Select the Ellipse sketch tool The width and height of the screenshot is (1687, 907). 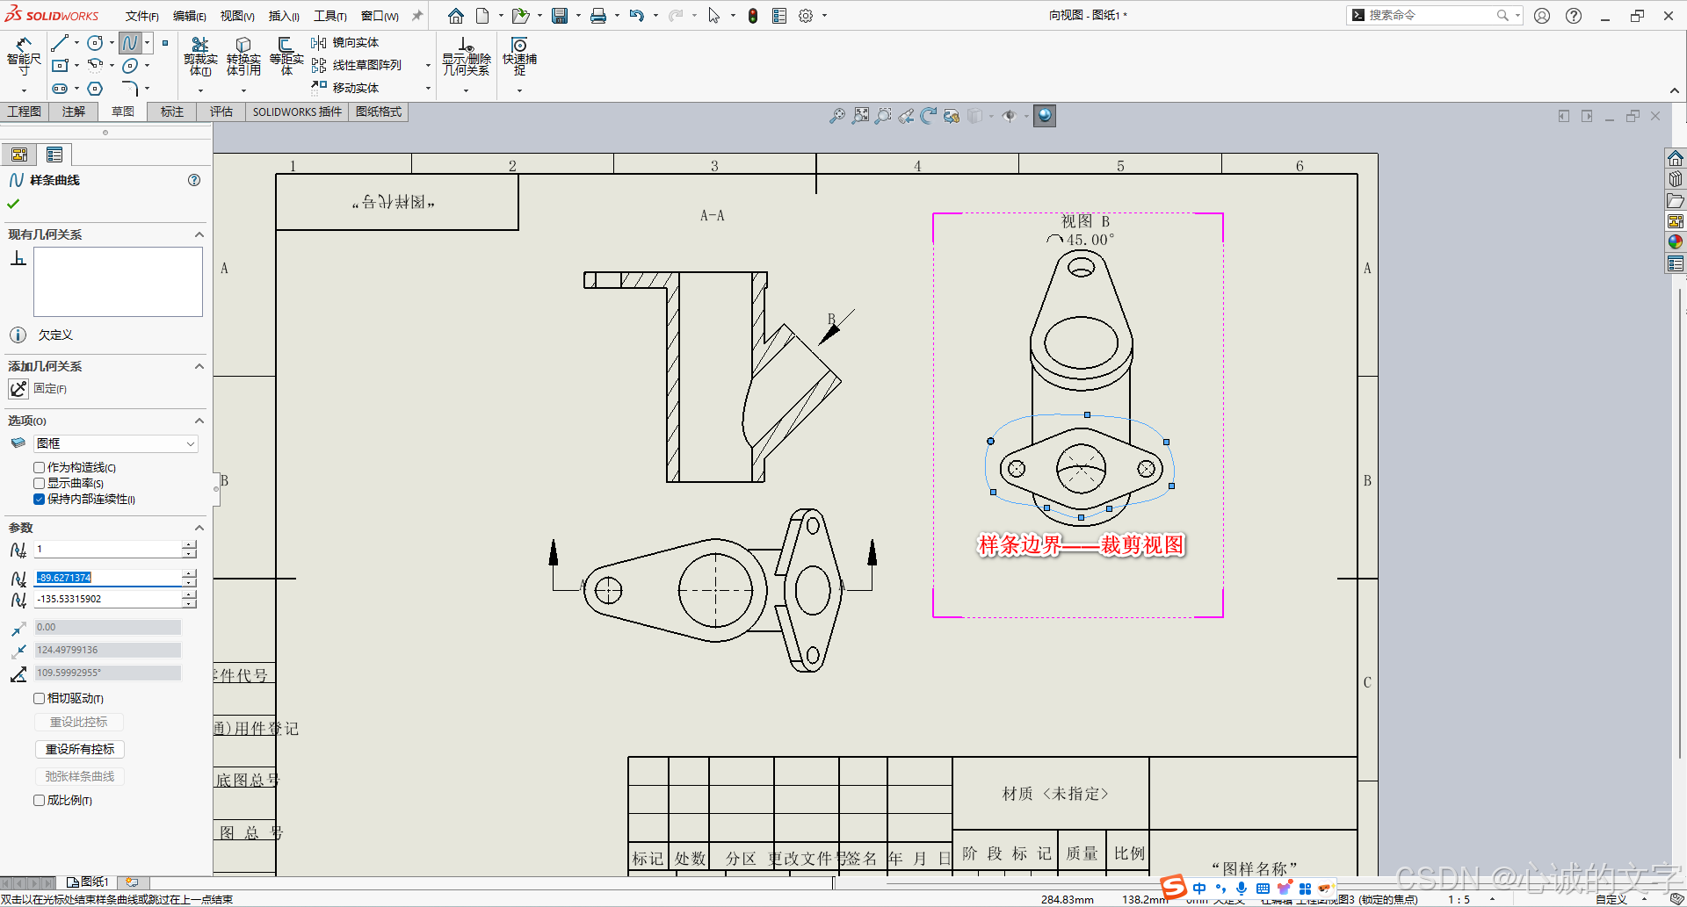pyautogui.click(x=130, y=66)
